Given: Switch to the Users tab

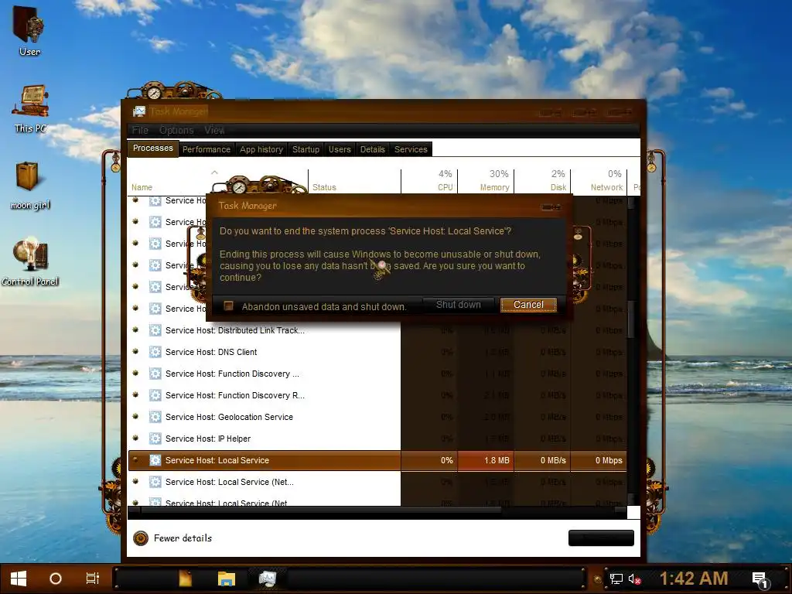Looking at the screenshot, I should coord(340,149).
